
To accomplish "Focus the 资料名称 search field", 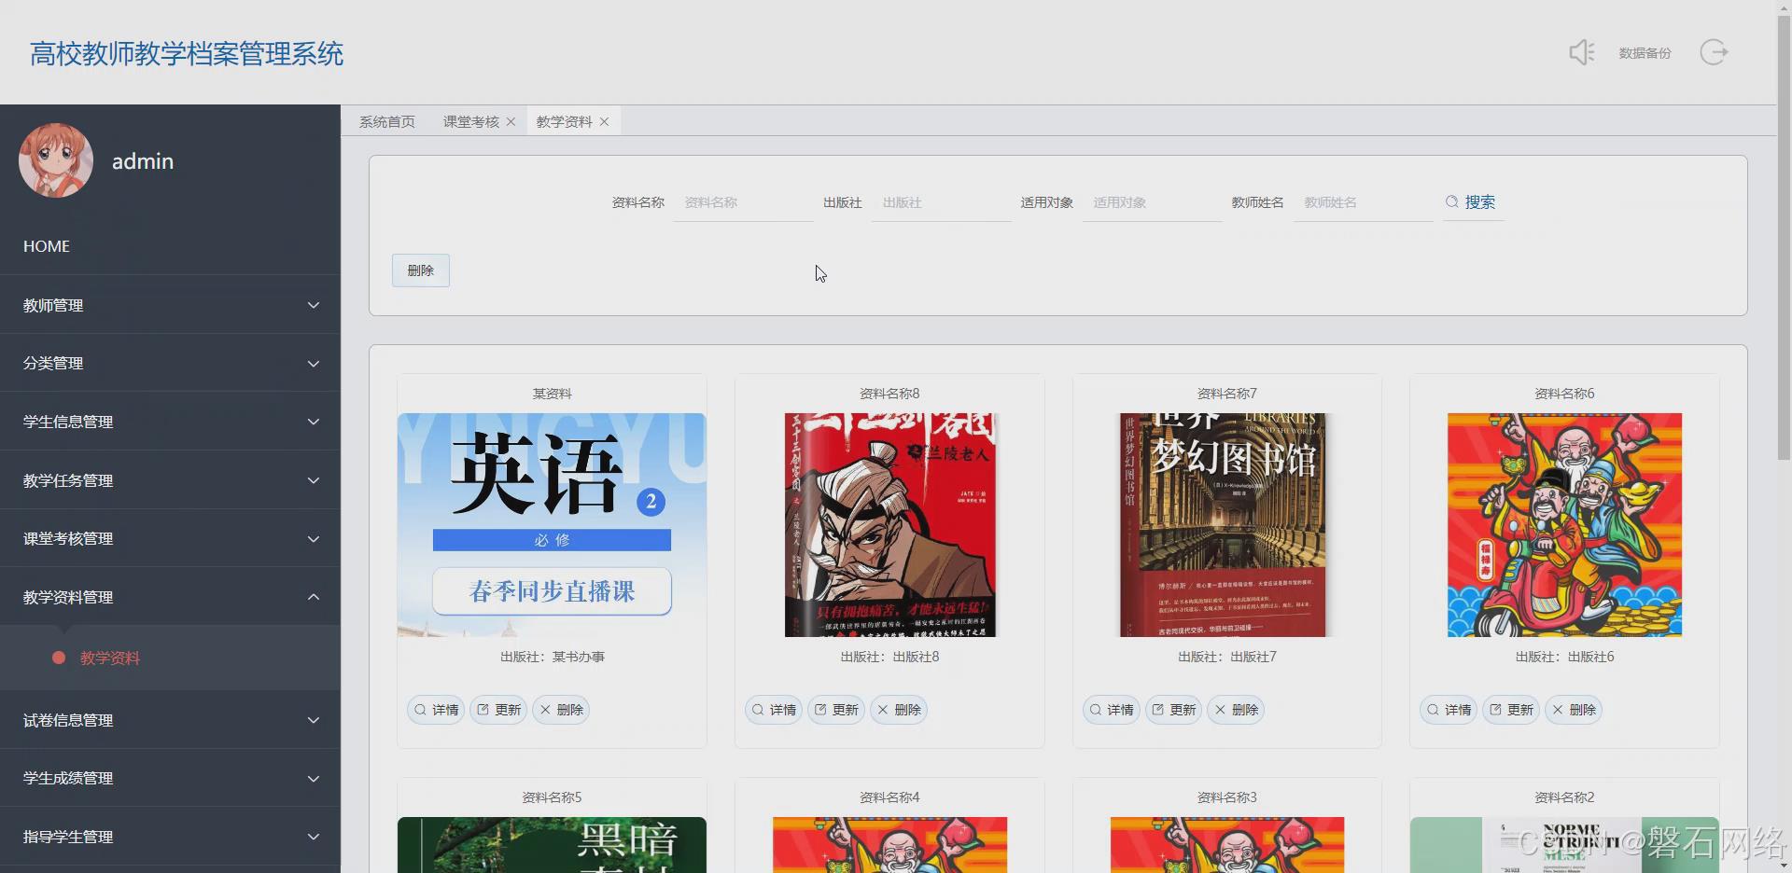I will click(743, 202).
